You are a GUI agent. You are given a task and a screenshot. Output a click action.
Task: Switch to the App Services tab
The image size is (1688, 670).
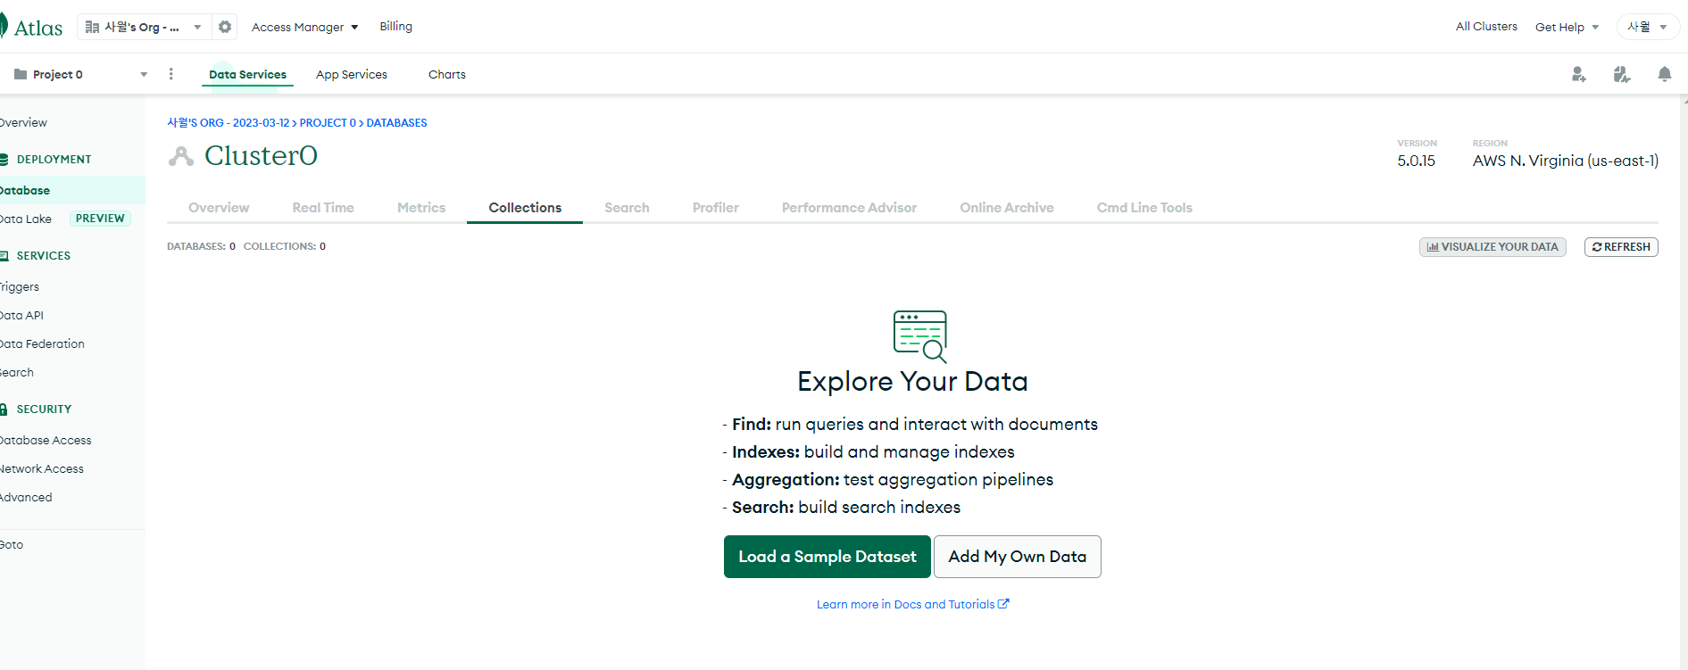pyautogui.click(x=352, y=74)
